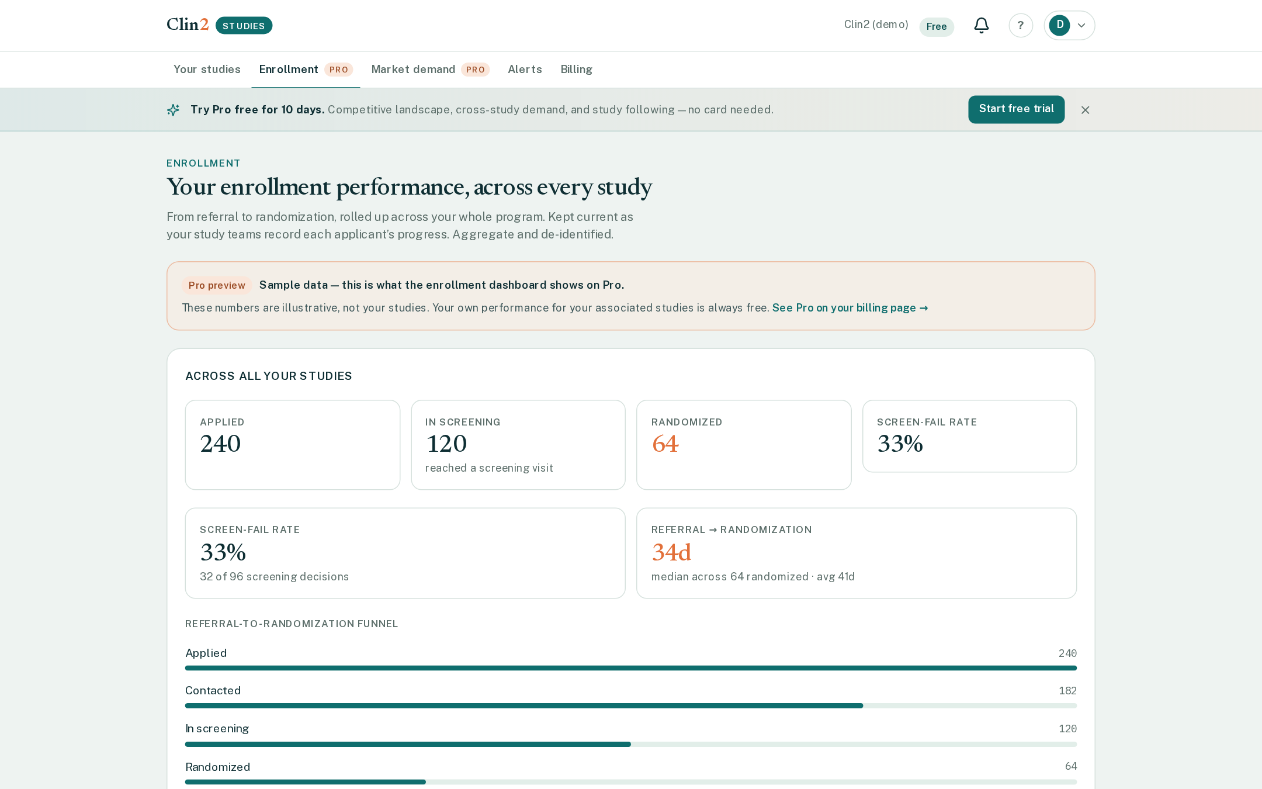Click Start free trial button
Screen dimensions: 1262x789
(x=1016, y=109)
